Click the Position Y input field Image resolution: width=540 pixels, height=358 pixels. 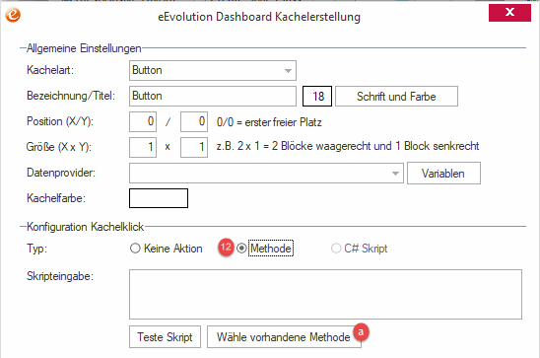coord(194,121)
